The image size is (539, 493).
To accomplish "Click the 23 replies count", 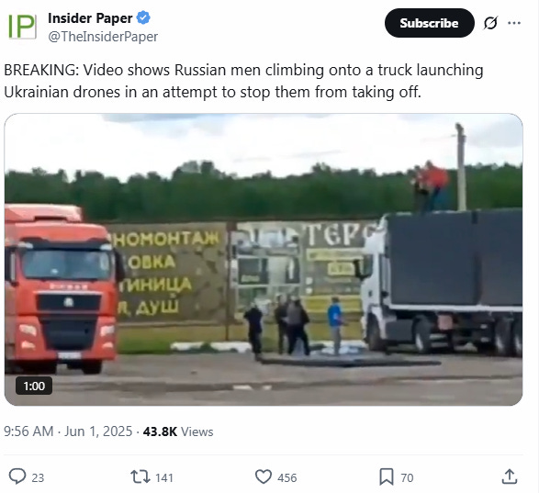I will 38,478.
